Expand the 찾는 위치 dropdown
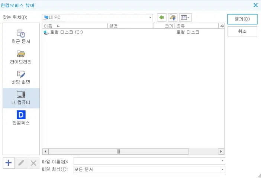This screenshot has width=261, height=178. [x=150, y=17]
